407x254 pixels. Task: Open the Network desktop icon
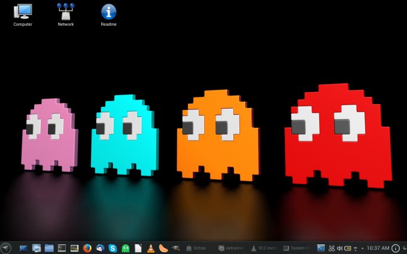click(66, 15)
